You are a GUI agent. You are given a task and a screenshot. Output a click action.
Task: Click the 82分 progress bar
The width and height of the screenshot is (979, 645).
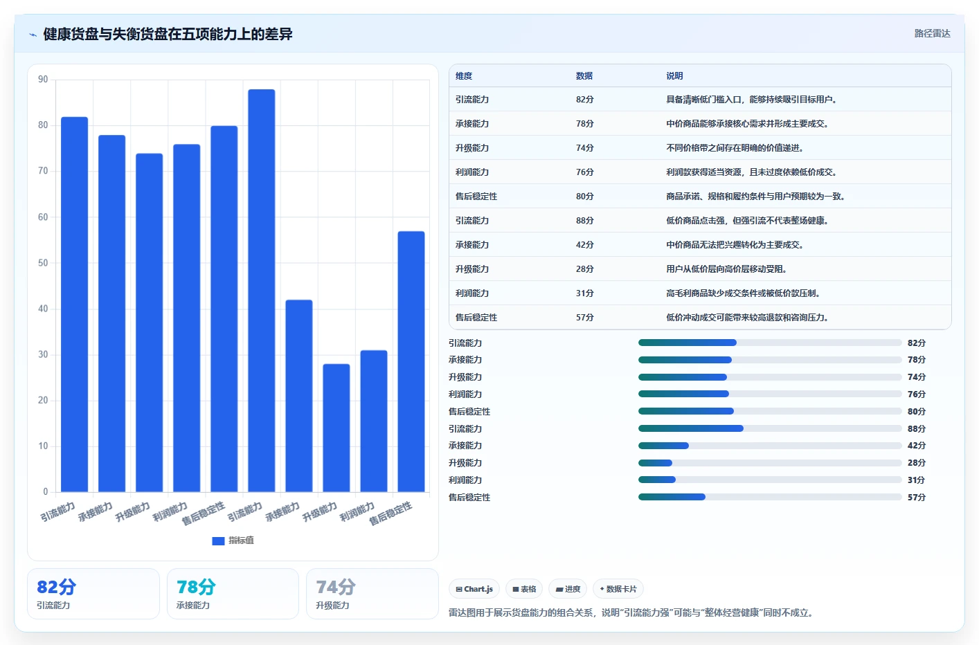coord(770,343)
